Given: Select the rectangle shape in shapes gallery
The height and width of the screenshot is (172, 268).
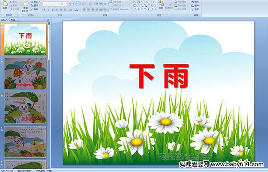Looking at the screenshot, I should pyautogui.click(x=149, y=2).
